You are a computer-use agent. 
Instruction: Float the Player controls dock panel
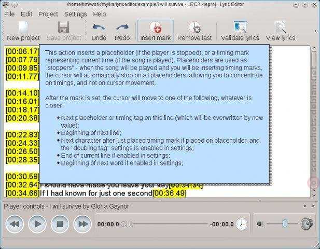pyautogui.click(x=305, y=206)
